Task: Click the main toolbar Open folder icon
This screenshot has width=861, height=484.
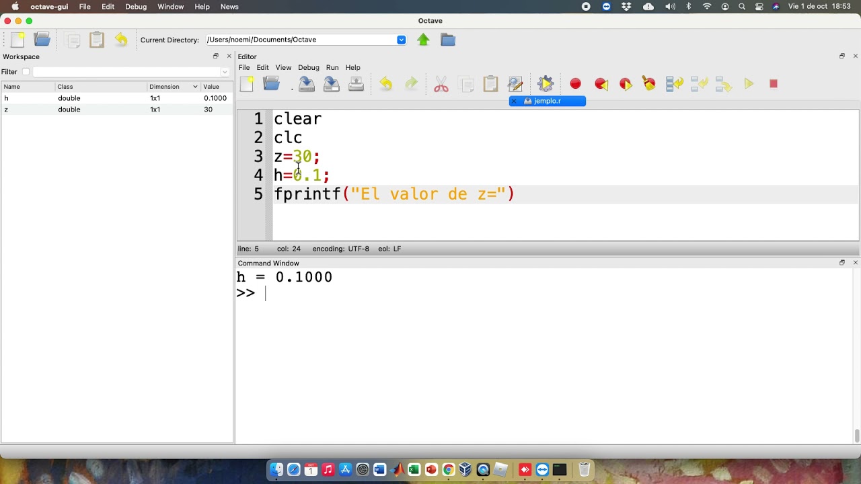Action: pos(42,40)
